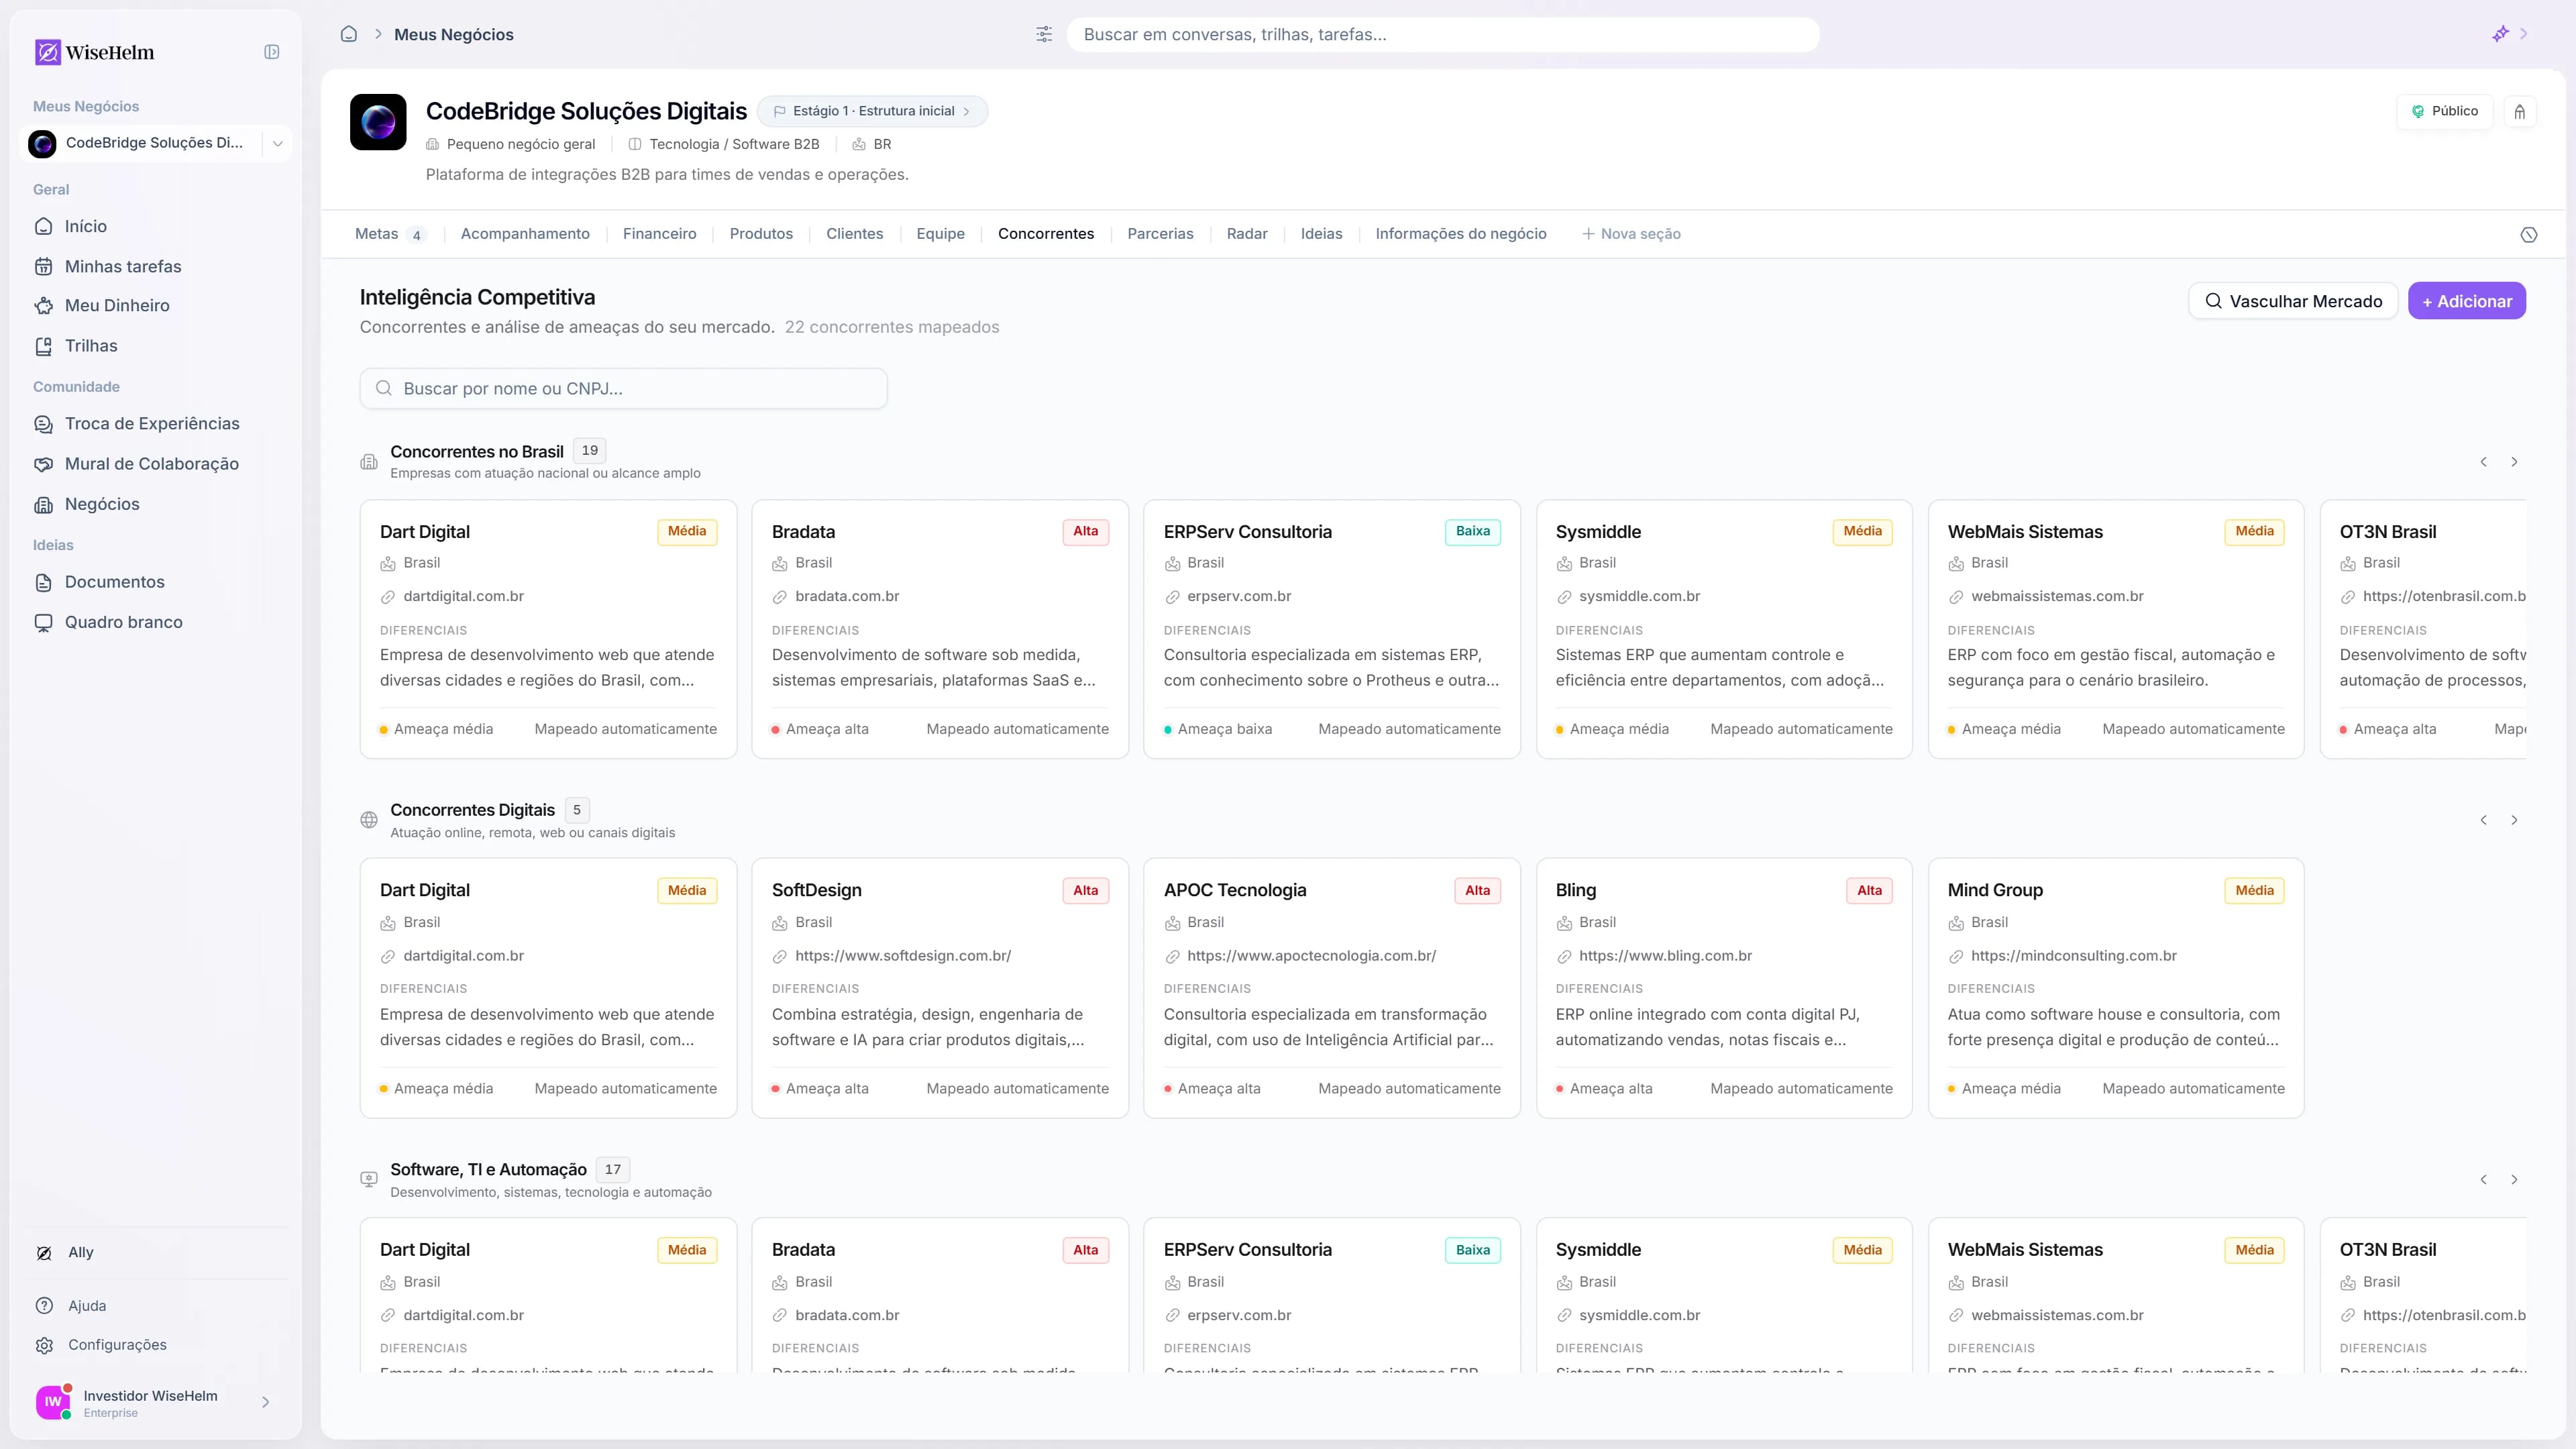The width and height of the screenshot is (2576, 1449).
Task: Previous page of Concorrentes no Brasil
Action: pos(2484,462)
